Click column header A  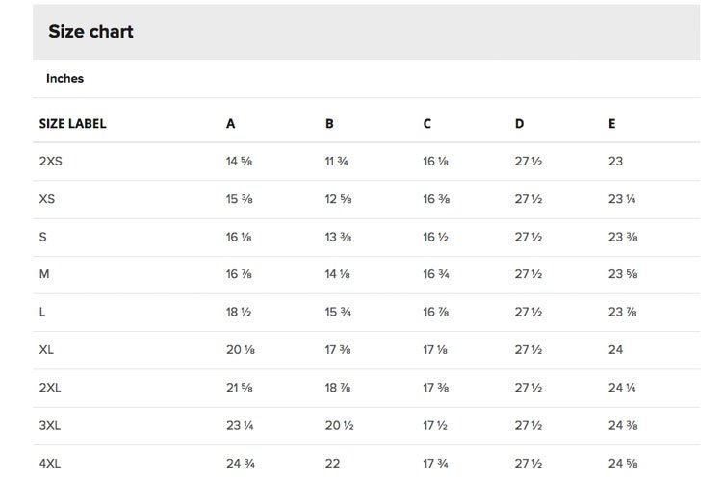pos(231,124)
